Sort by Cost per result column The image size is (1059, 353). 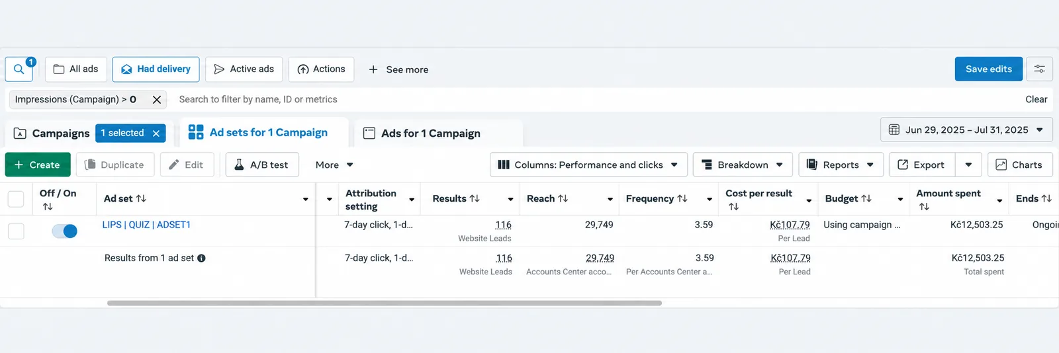click(733, 207)
